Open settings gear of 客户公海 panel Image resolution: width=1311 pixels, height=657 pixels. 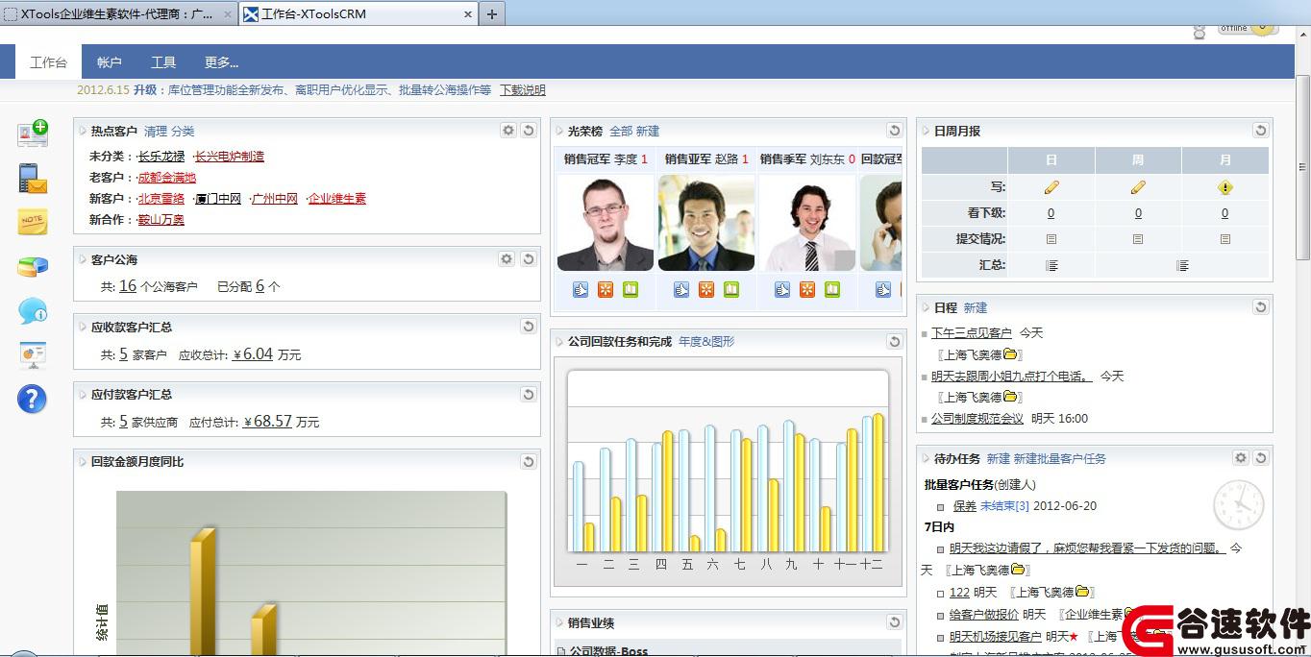tap(507, 259)
